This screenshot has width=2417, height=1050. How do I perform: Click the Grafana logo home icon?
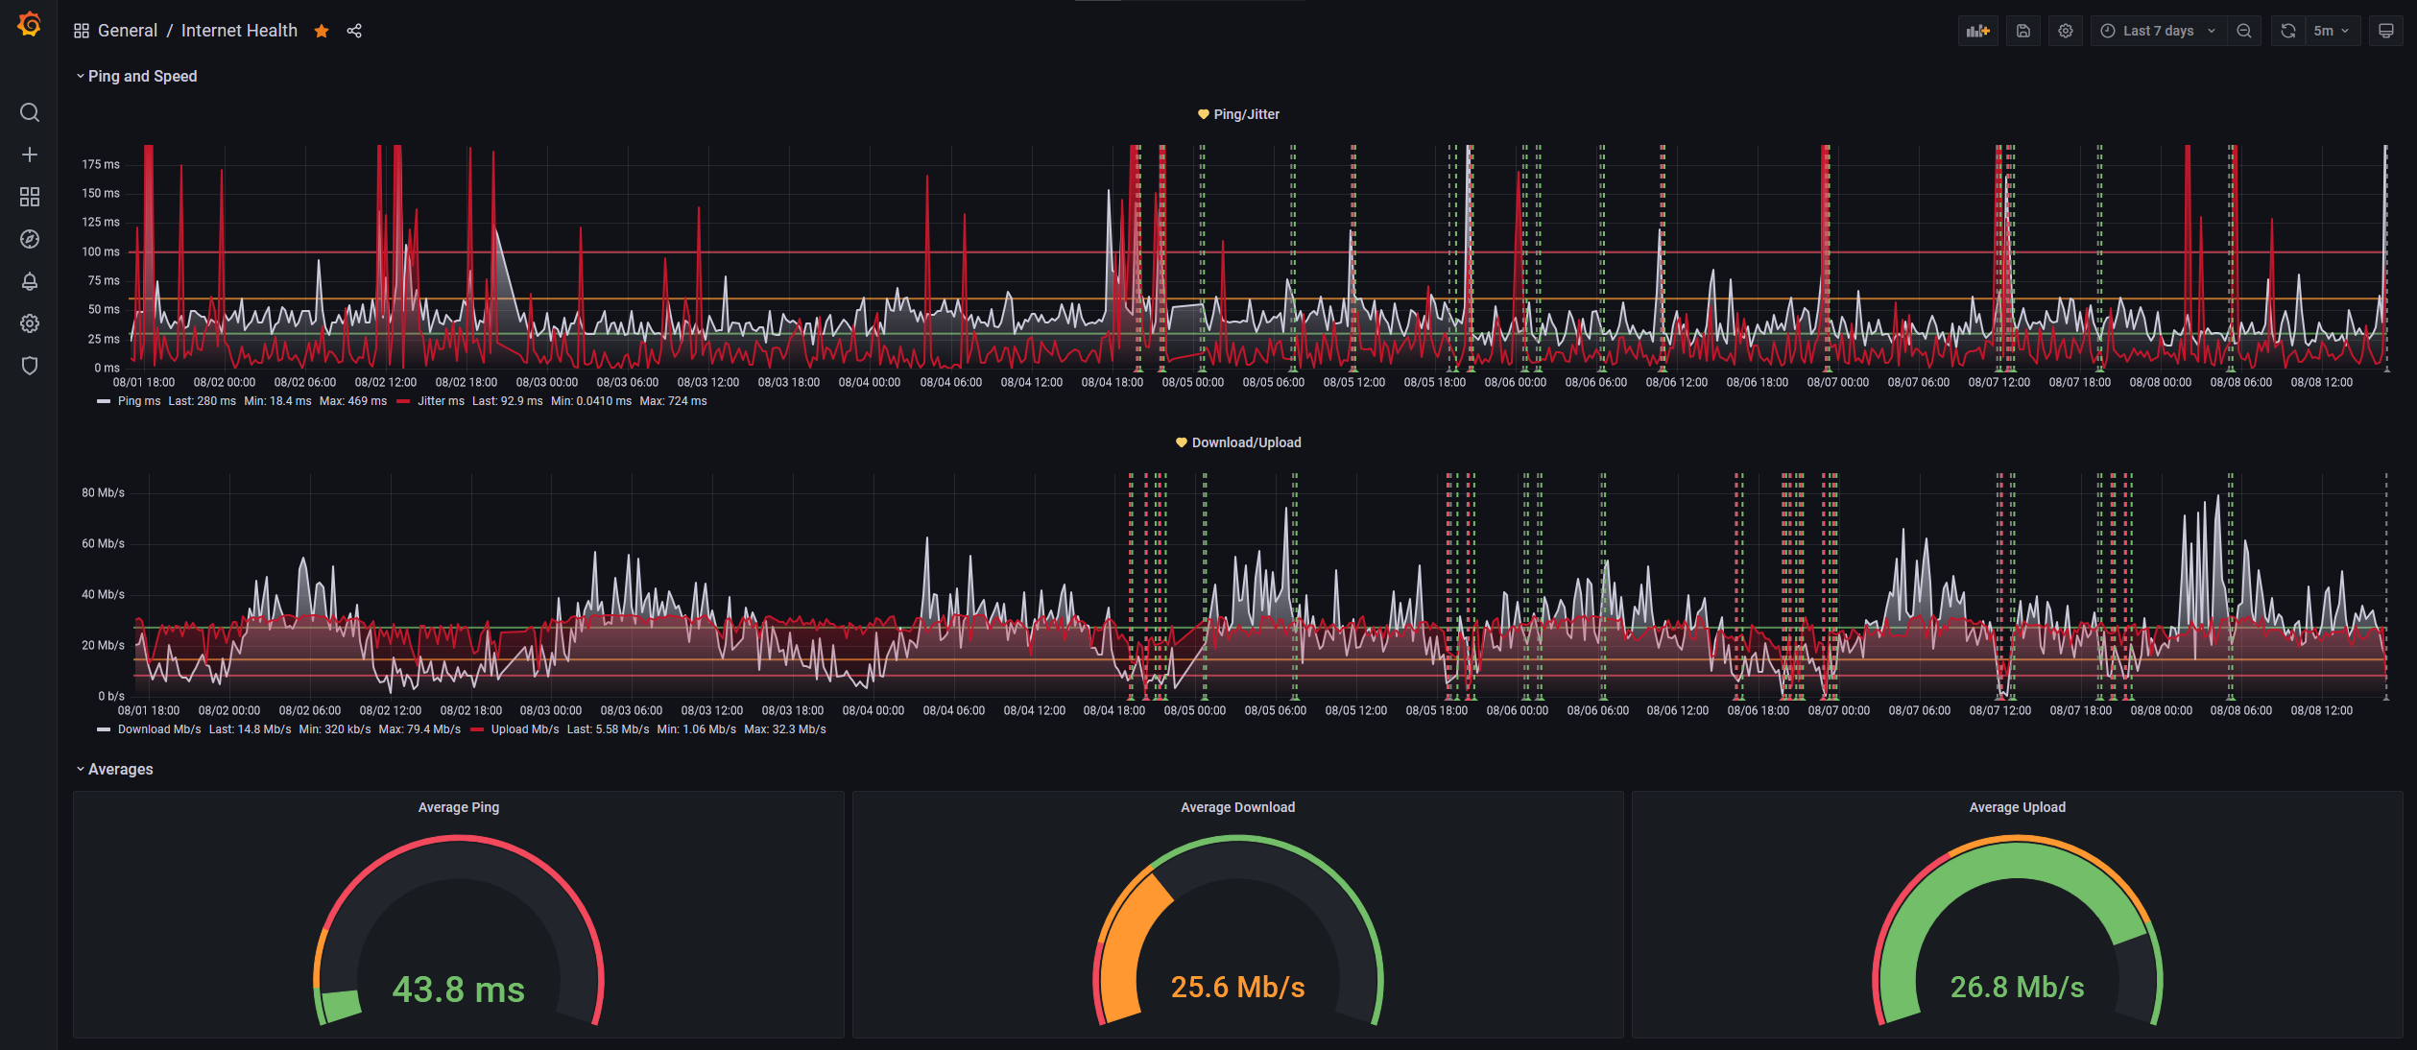pyautogui.click(x=29, y=24)
